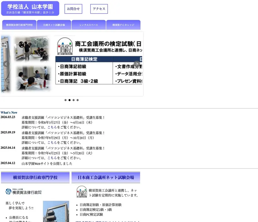Click the 日商簿記検定 table header in slide
The width and height of the screenshot is (258, 222).
pyautogui.click(x=84, y=59)
